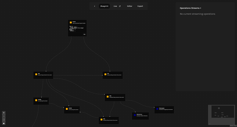Click the React Flow minimap

[222, 115]
